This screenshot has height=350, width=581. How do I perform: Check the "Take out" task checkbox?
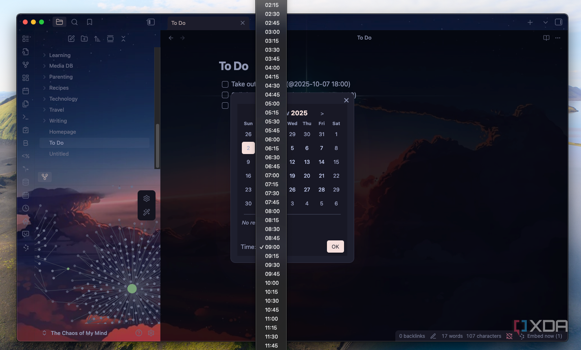[225, 84]
